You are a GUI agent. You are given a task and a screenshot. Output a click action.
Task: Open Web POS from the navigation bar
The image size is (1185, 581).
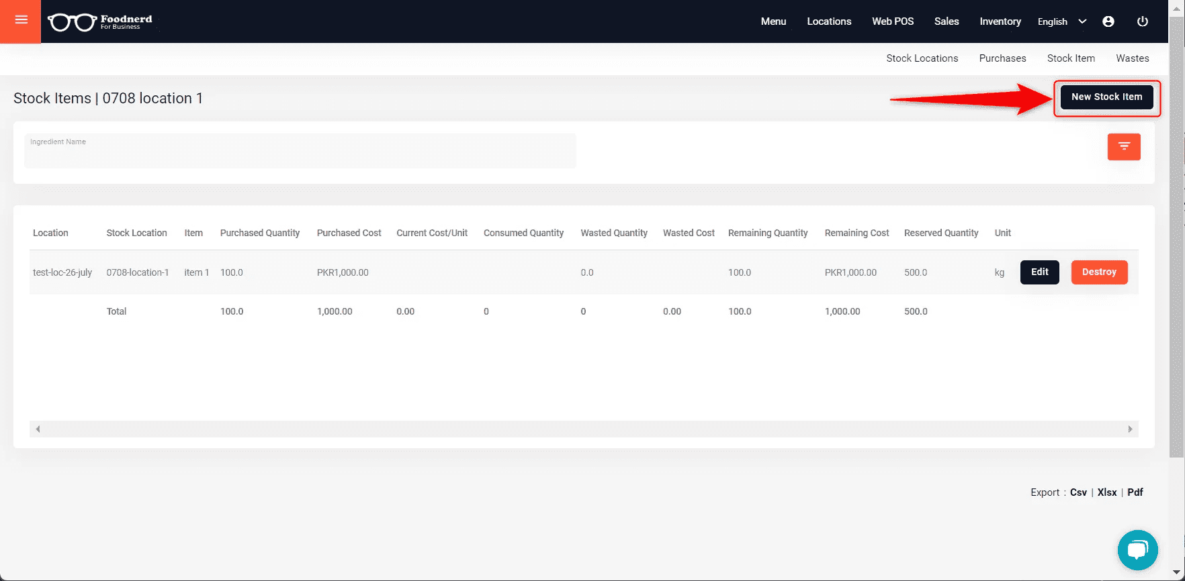(x=893, y=21)
